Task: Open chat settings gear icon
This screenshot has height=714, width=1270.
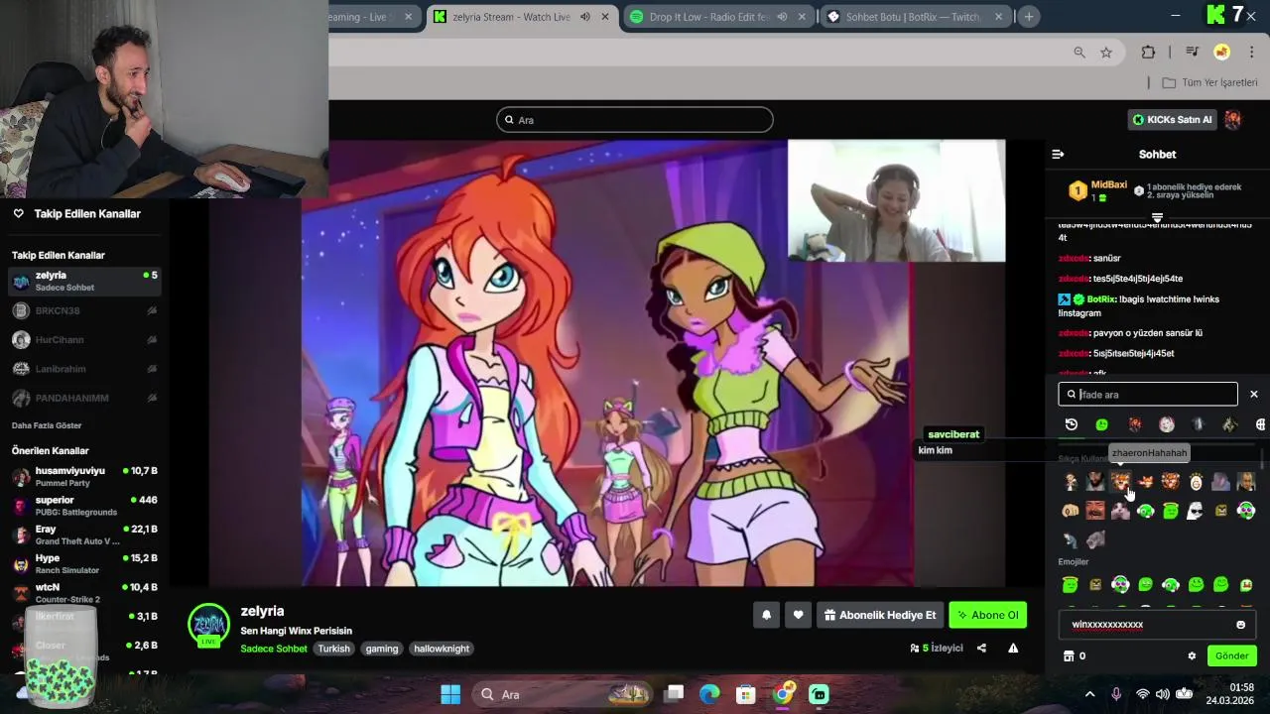Action: pyautogui.click(x=1192, y=655)
